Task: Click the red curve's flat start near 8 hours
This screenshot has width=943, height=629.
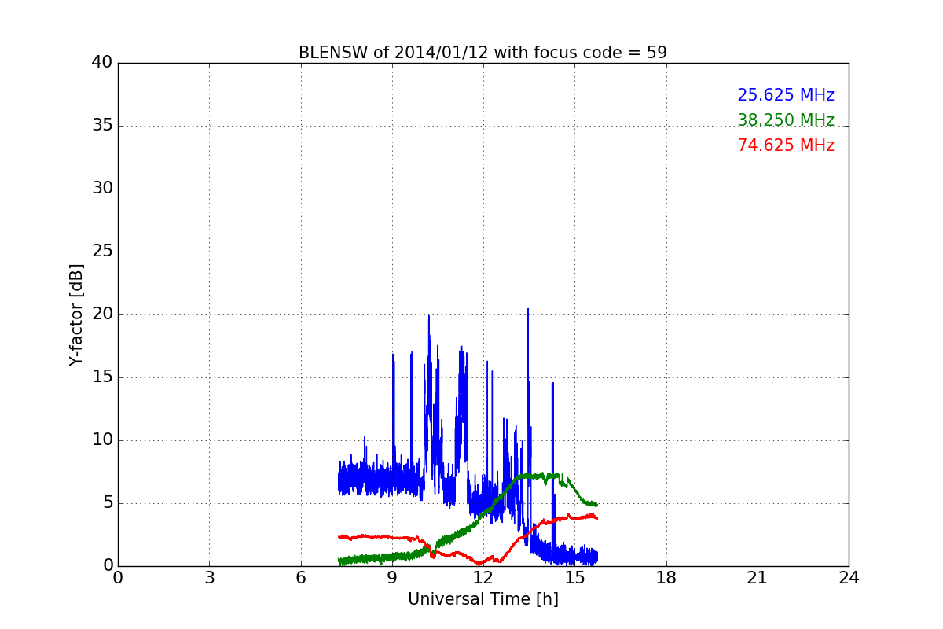Action: click(x=361, y=537)
